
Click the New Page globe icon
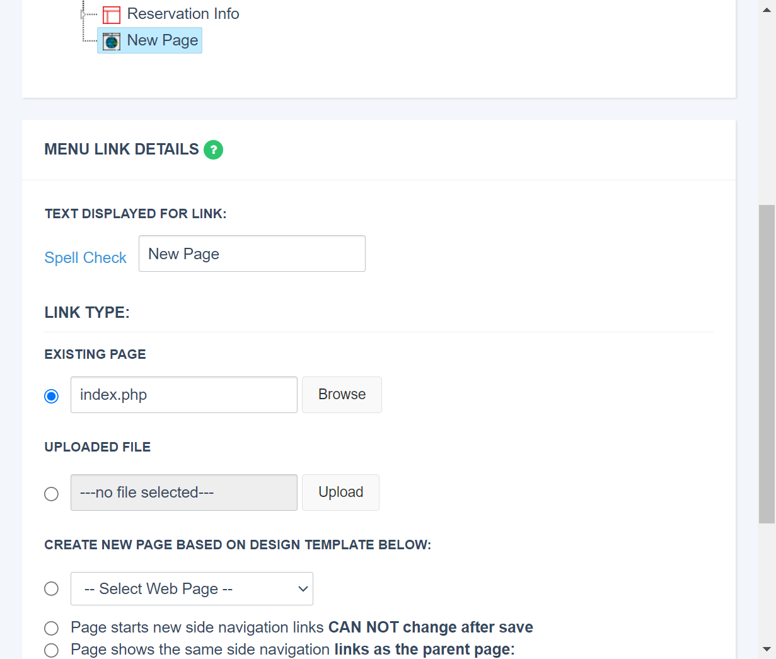(112, 42)
